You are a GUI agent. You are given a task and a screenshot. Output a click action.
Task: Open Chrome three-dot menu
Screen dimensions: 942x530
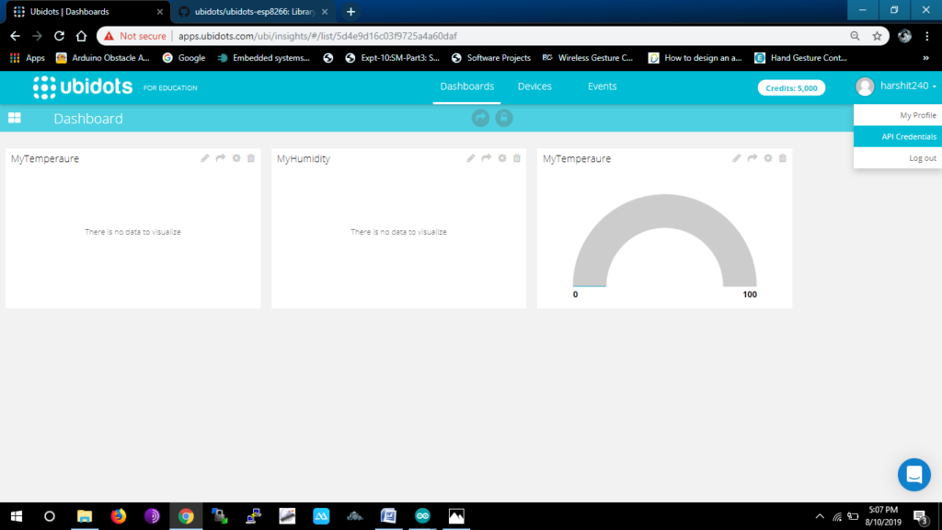927,36
